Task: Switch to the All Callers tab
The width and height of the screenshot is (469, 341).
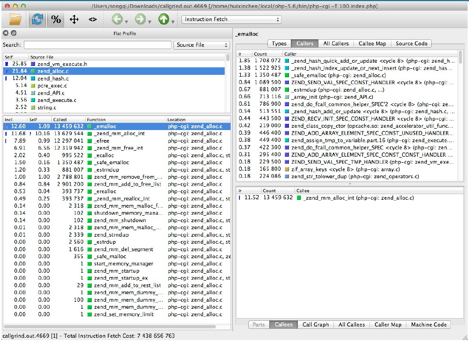Action: [336, 44]
